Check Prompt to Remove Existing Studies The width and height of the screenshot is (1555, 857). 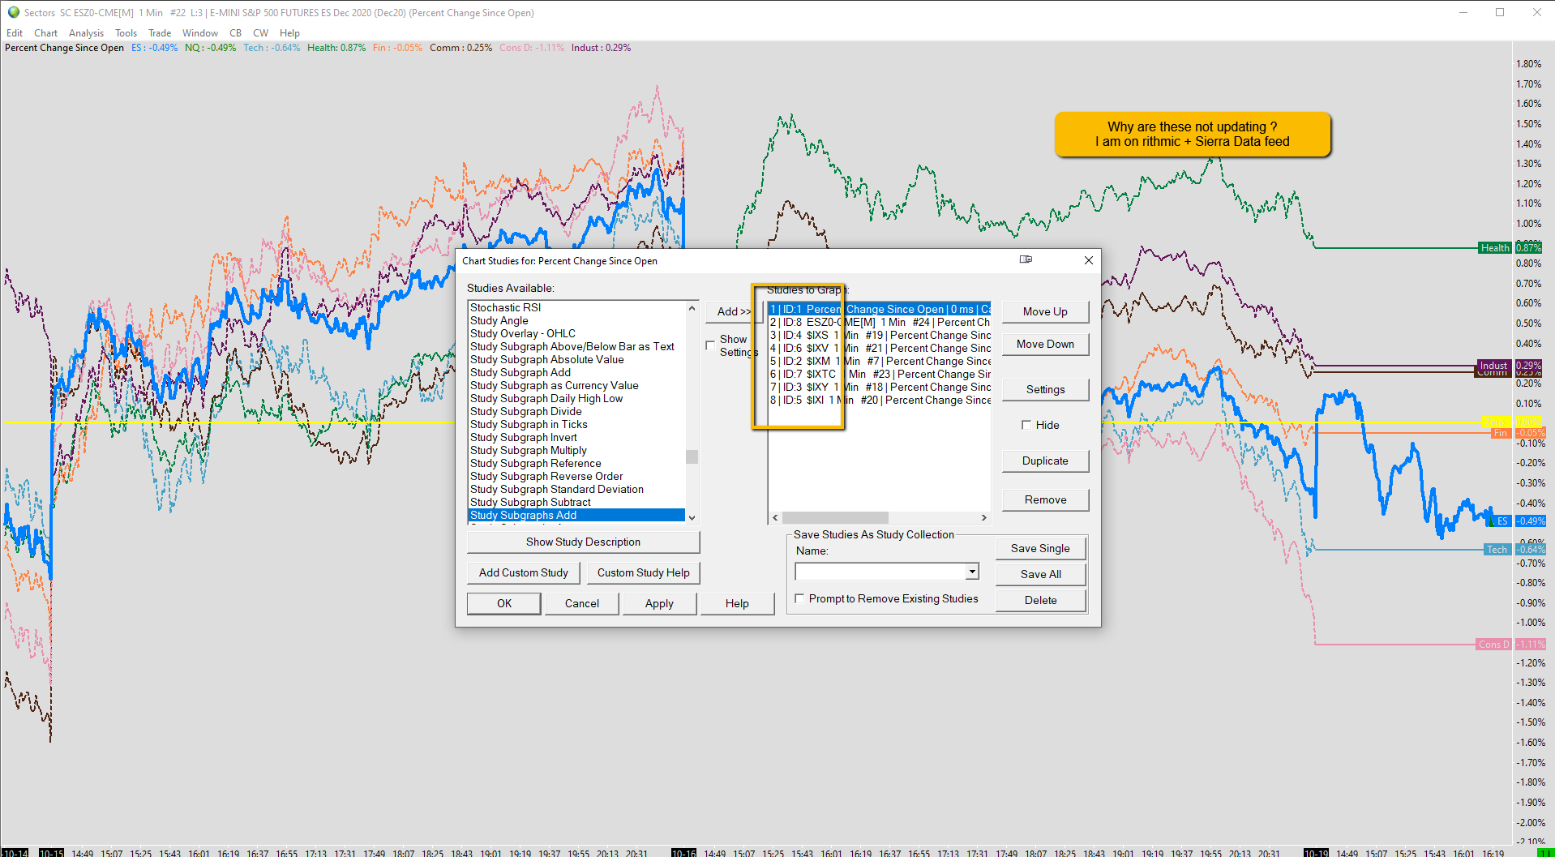point(799,598)
